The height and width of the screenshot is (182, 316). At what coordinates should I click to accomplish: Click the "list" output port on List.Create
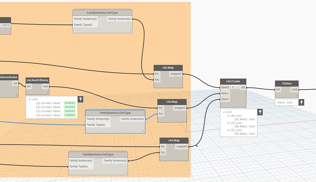click(x=243, y=87)
